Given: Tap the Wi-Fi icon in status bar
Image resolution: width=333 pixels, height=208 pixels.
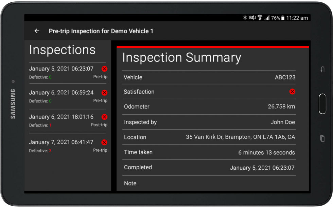Looking at the screenshot, I should coord(260,18).
